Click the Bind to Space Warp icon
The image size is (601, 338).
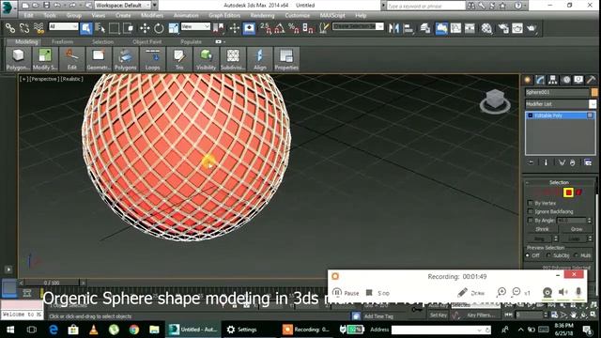(39, 28)
